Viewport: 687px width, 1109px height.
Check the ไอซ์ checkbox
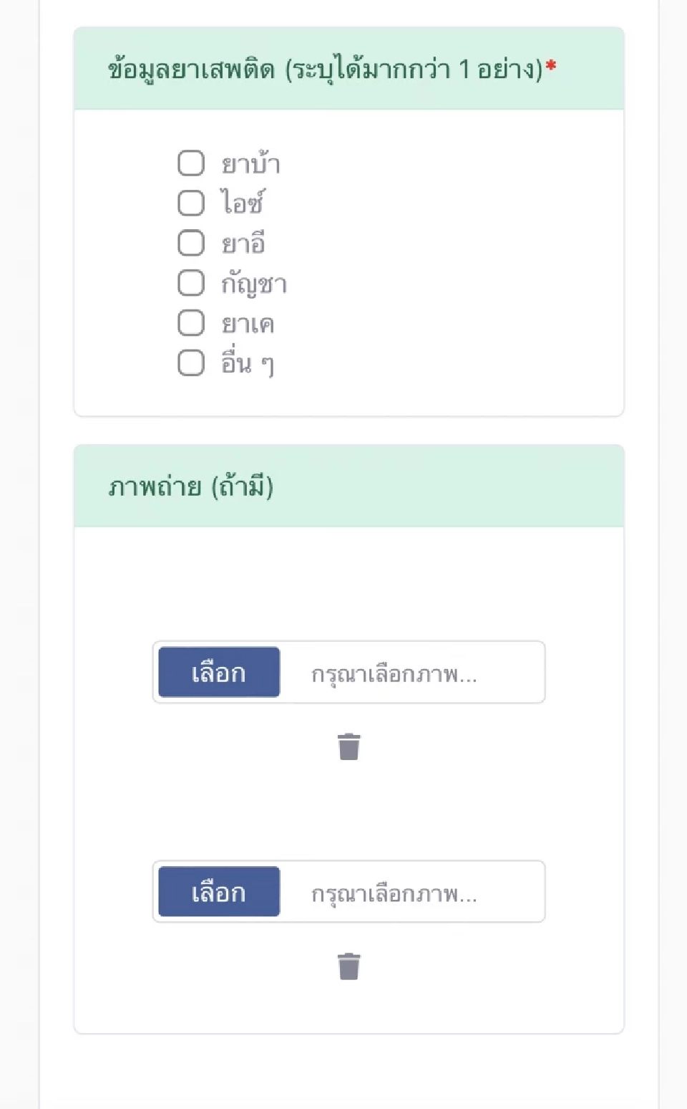(x=190, y=203)
